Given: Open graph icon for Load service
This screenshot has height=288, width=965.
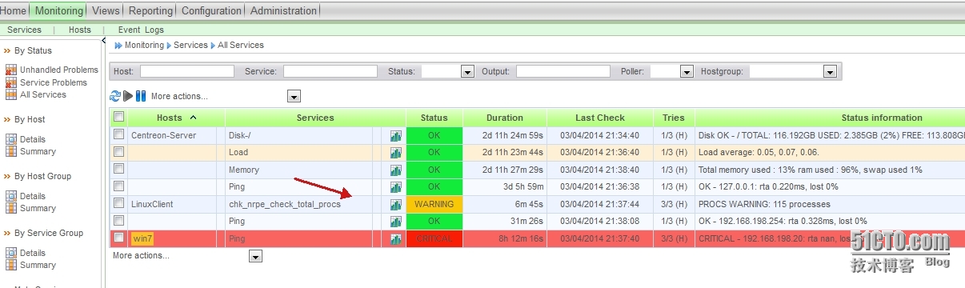Looking at the screenshot, I should [395, 153].
